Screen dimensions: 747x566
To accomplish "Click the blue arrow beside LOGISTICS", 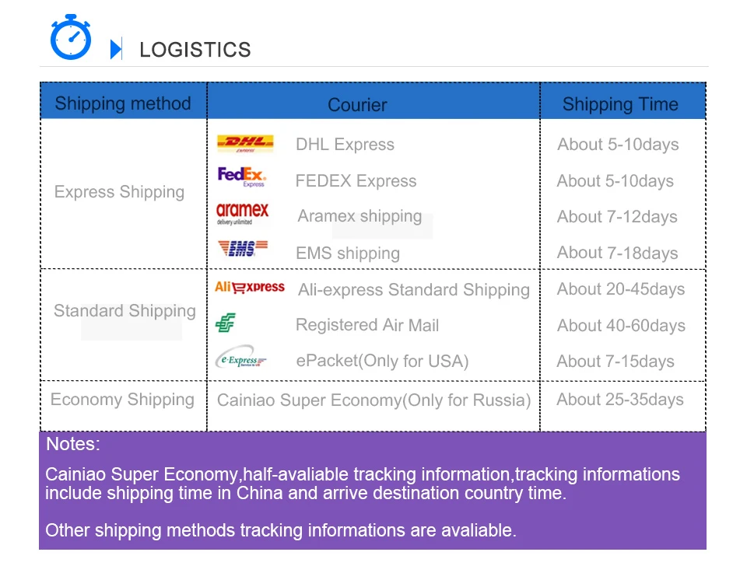I will click(116, 48).
